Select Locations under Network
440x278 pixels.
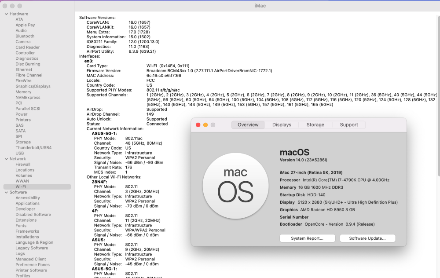point(25,170)
